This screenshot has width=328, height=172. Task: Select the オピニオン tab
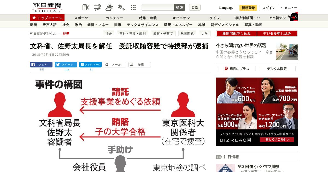coord(181,18)
